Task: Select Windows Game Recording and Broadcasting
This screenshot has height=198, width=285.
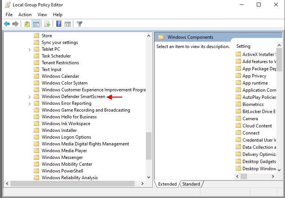Action: [86, 110]
